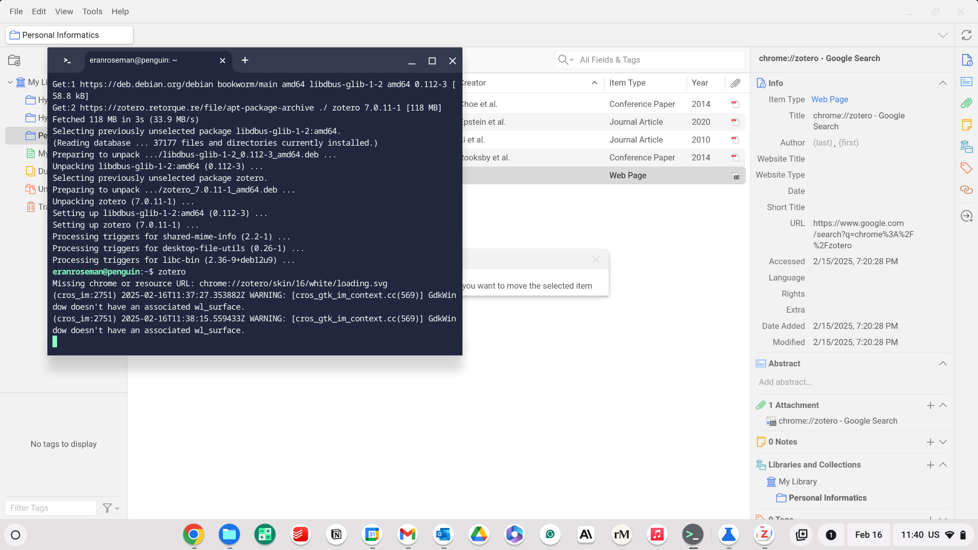Jump to Attachments via paperclip side icon

[966, 103]
